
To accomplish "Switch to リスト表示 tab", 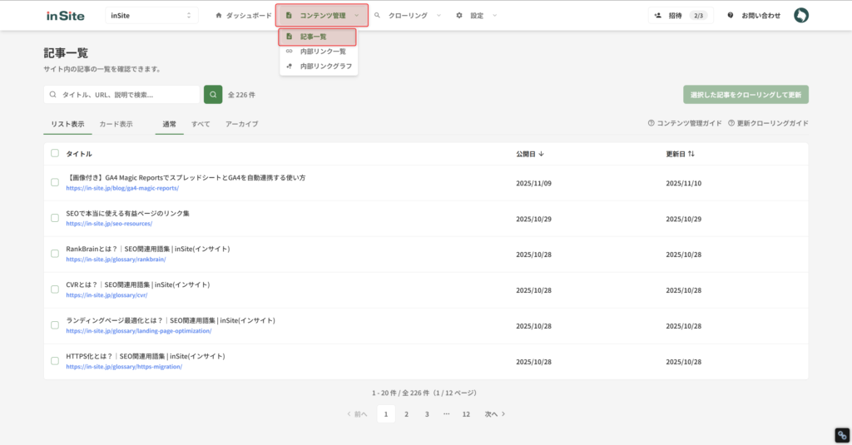I will tap(67, 124).
